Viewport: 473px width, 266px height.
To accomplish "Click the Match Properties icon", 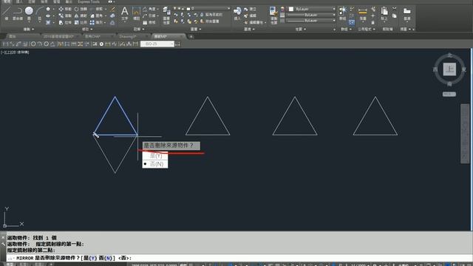I will [273, 15].
